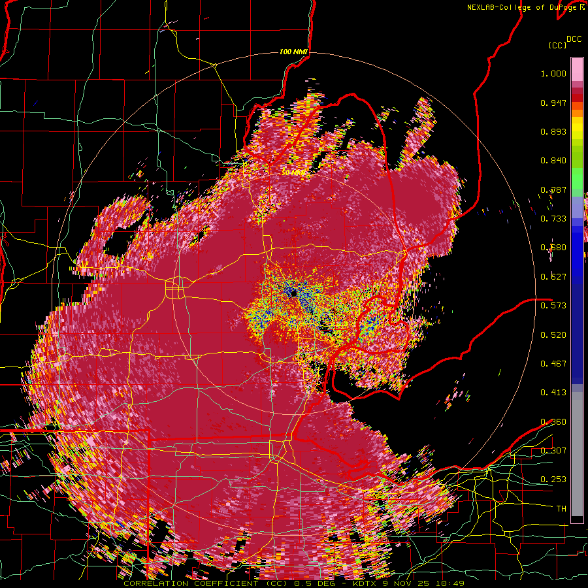Click the 0.467 scale value
This screenshot has width=588, height=588.
553,364
